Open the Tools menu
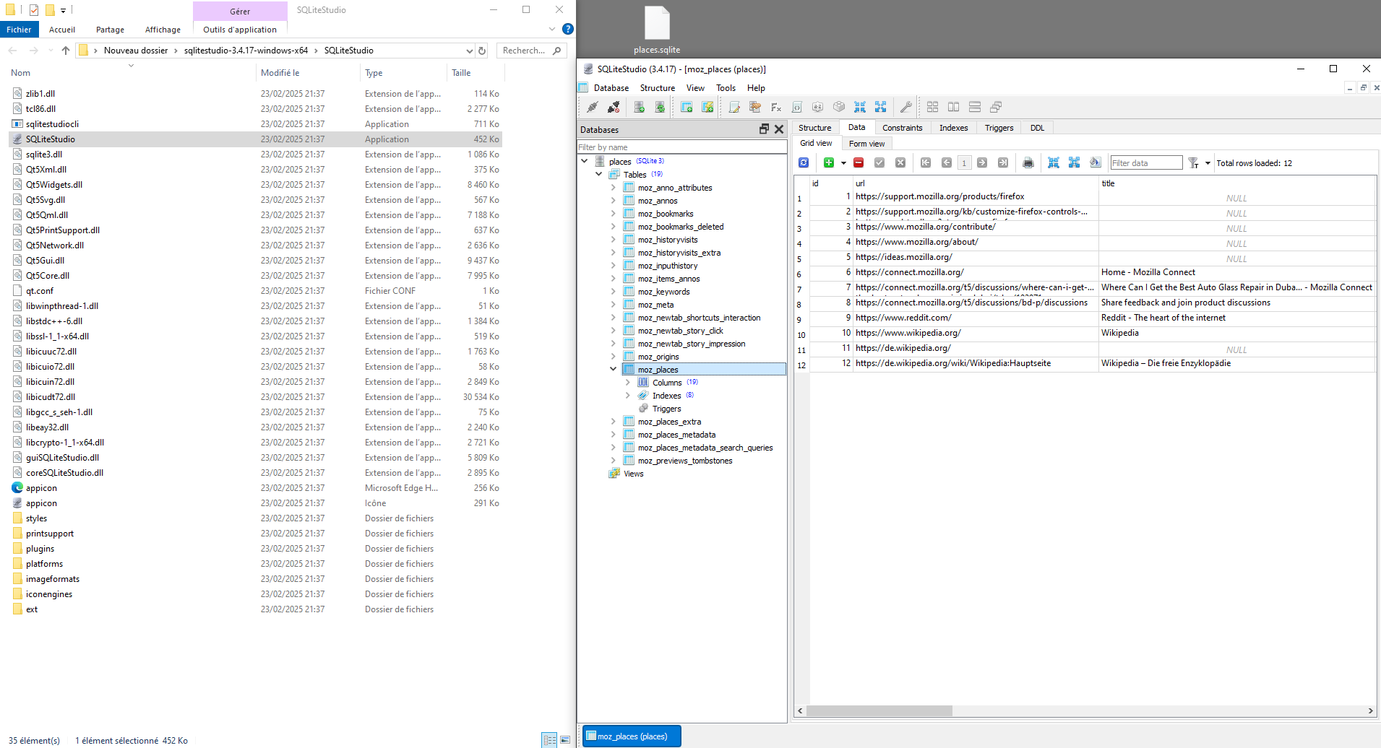Screen dimensions: 1381x748 click(x=726, y=88)
